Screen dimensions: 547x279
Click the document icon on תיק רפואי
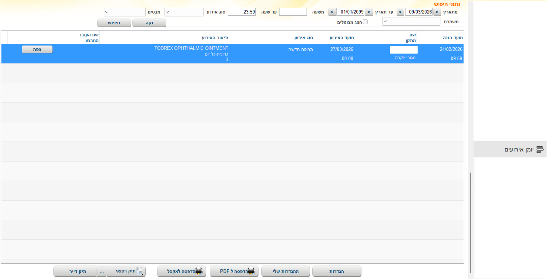tap(140, 271)
